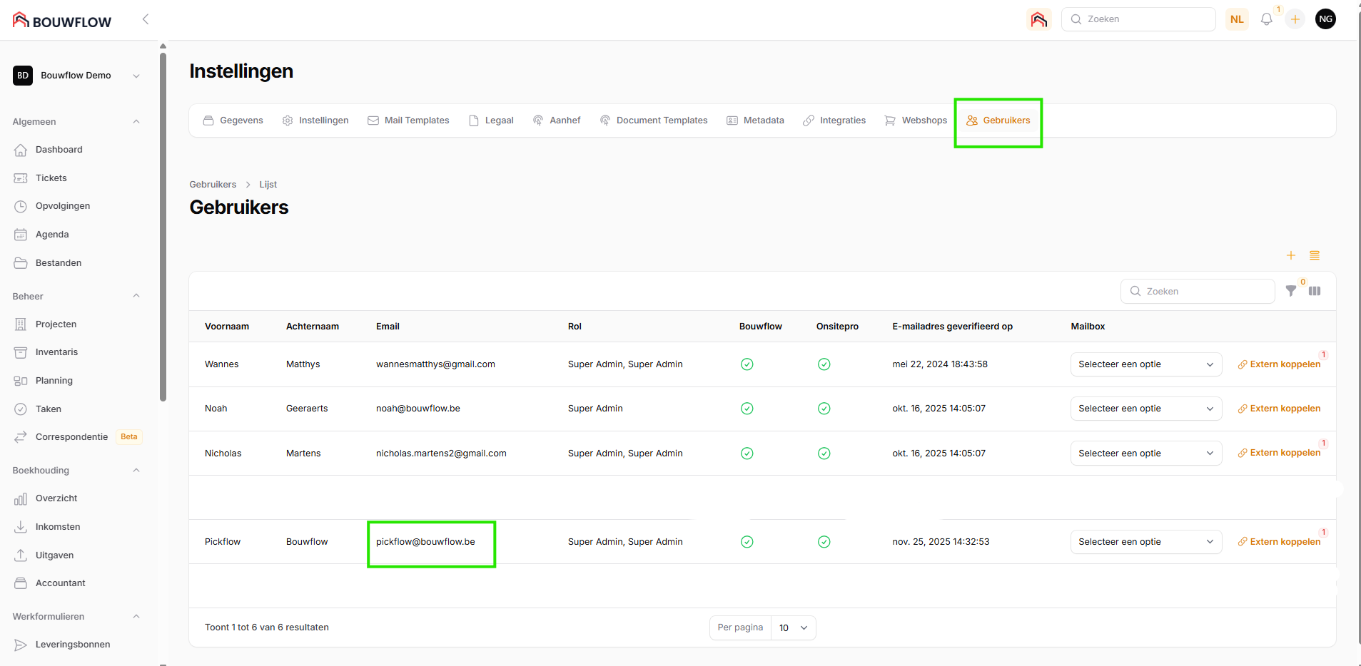Click the list view icon above table
Viewport: 1361px width, 666px height.
pyautogui.click(x=1315, y=255)
